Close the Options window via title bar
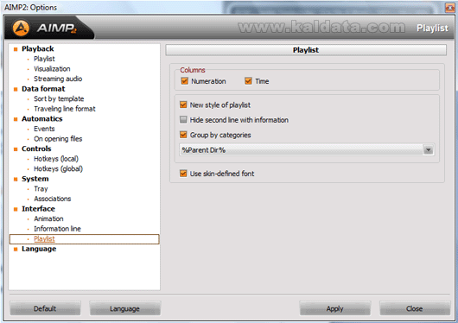The width and height of the screenshot is (458, 323). point(450,7)
